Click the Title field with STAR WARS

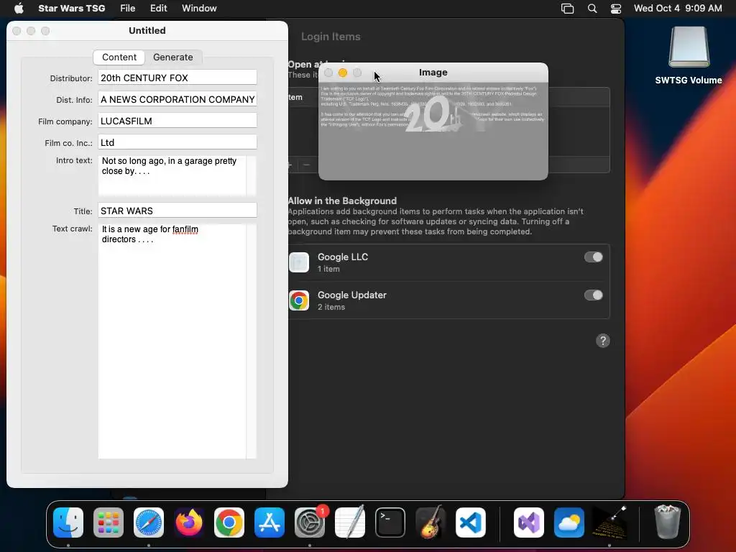178,211
